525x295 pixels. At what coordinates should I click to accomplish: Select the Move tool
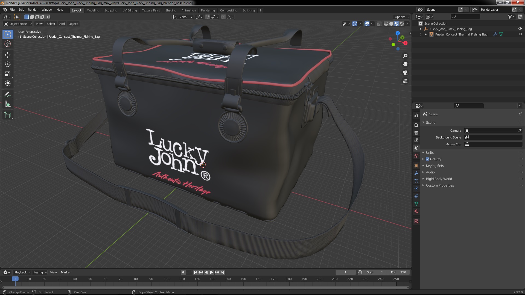[8, 55]
